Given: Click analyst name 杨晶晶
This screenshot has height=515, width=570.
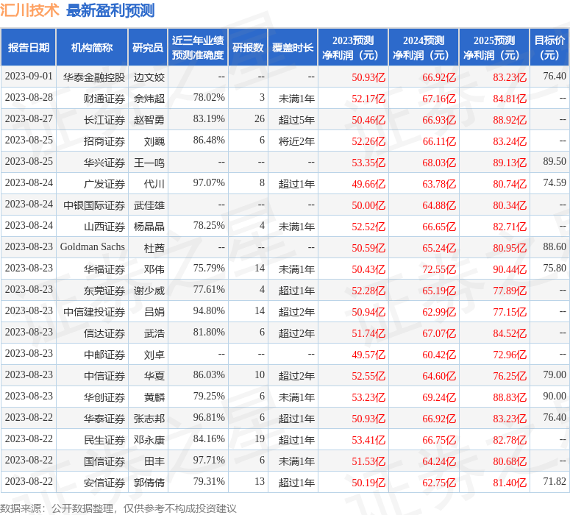Looking at the screenshot, I should tap(149, 227).
